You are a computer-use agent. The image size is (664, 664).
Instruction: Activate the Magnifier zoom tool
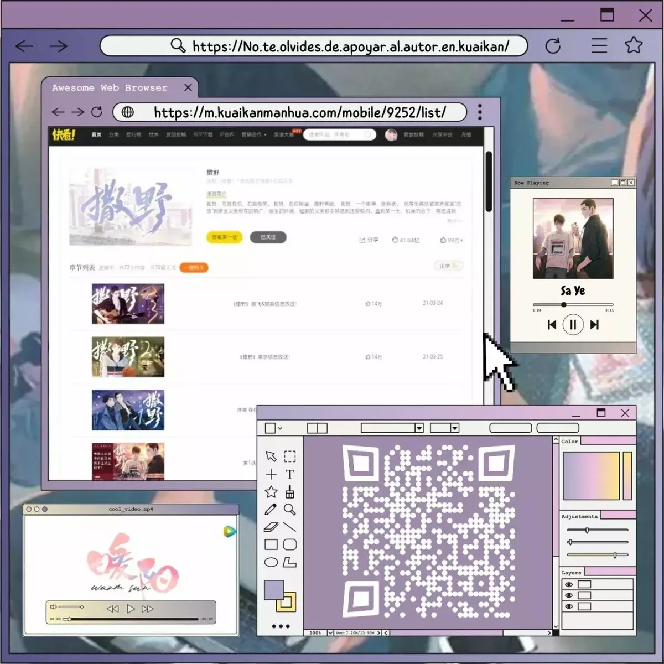[x=289, y=509]
